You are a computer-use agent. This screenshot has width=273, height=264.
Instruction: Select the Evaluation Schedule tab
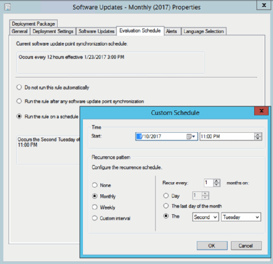pos(140,31)
